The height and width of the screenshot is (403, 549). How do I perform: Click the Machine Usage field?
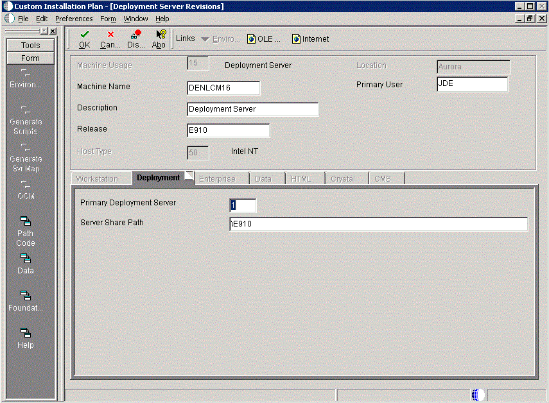click(x=198, y=64)
